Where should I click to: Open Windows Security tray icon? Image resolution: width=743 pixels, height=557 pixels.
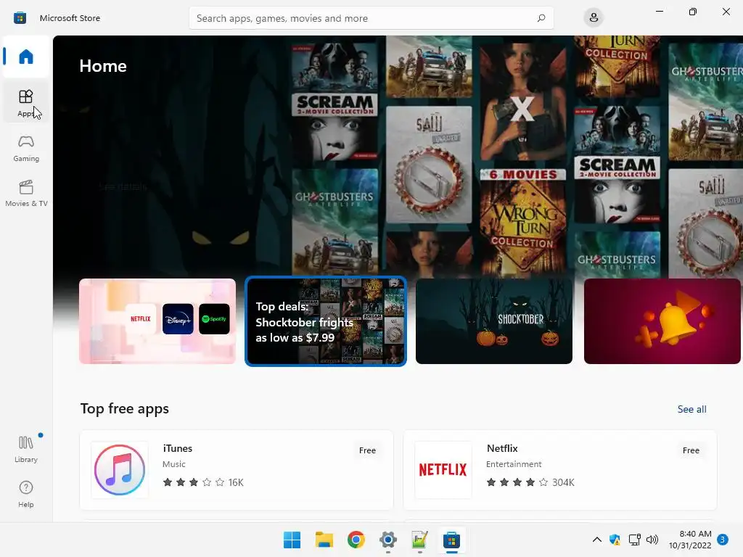point(615,540)
